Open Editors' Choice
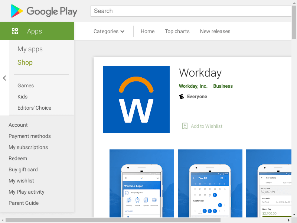The width and height of the screenshot is (297, 223). (34, 108)
